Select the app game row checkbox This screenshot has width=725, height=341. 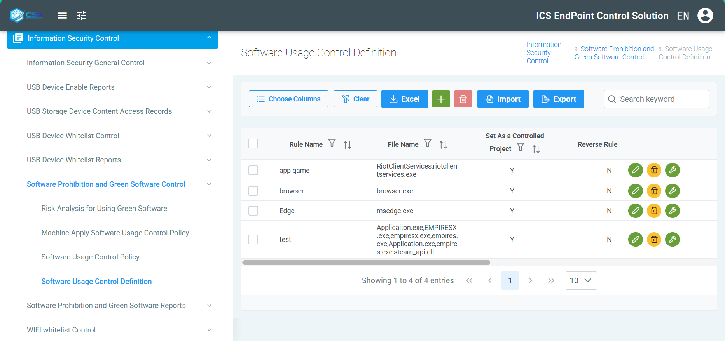(253, 170)
